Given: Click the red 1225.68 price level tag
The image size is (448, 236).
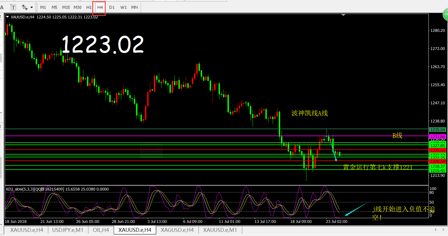Looking at the screenshot, I should point(438,150).
